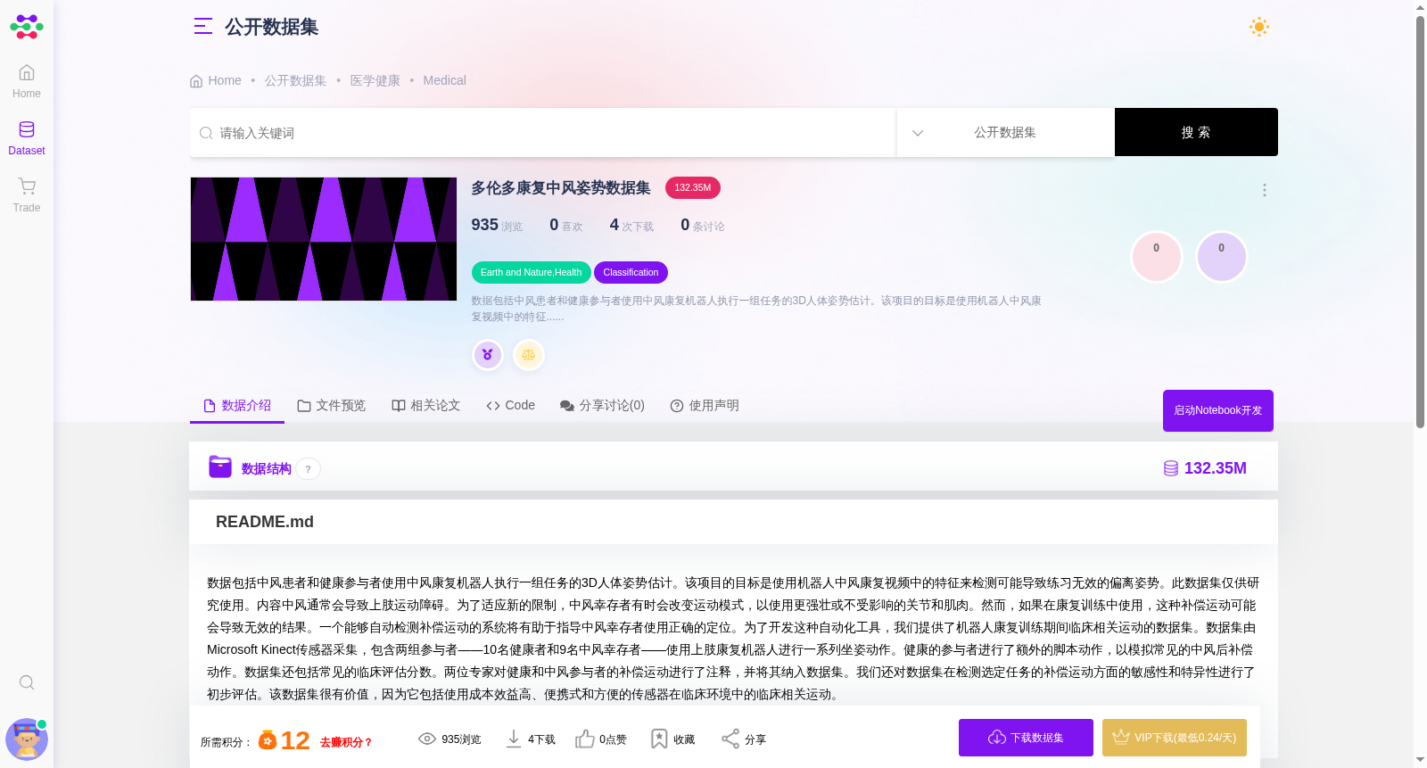Click the scrollbar down arrow
Image resolution: width=1427 pixels, height=768 pixels.
(x=1420, y=760)
